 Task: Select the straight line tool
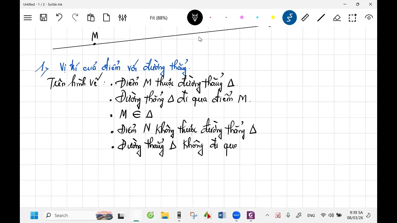point(321,18)
